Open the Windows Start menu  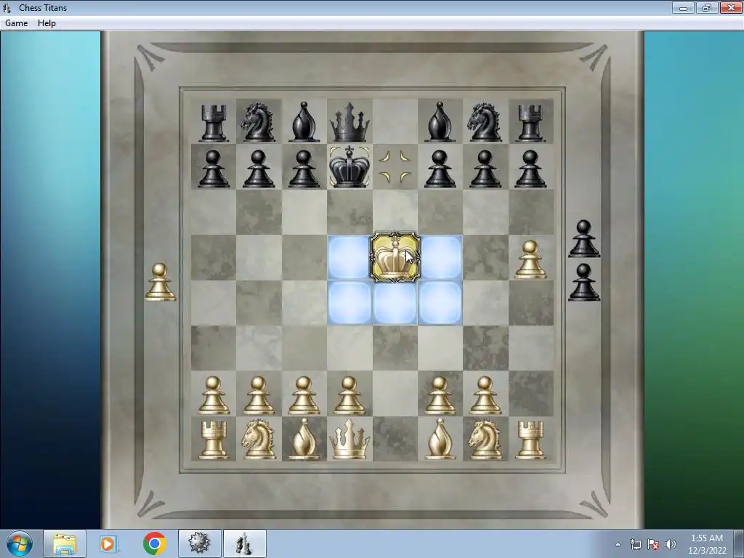tap(20, 543)
